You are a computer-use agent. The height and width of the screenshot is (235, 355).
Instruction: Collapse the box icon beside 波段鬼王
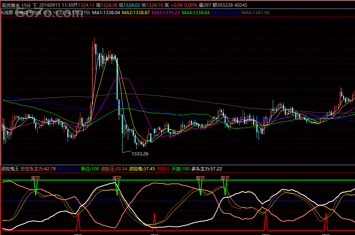[22, 169]
